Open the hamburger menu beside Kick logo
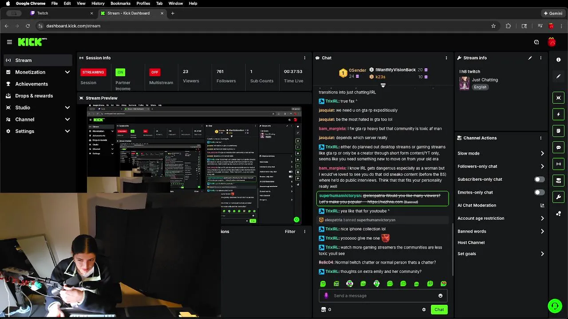568x319 pixels. [9, 42]
